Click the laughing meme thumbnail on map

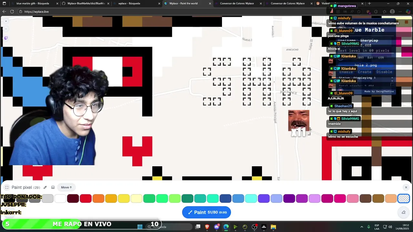(x=298, y=121)
